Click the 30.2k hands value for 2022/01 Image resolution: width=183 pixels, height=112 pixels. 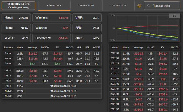tap(126, 59)
